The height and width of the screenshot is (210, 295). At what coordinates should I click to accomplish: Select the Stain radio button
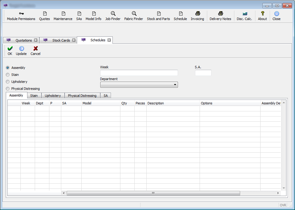(8, 75)
